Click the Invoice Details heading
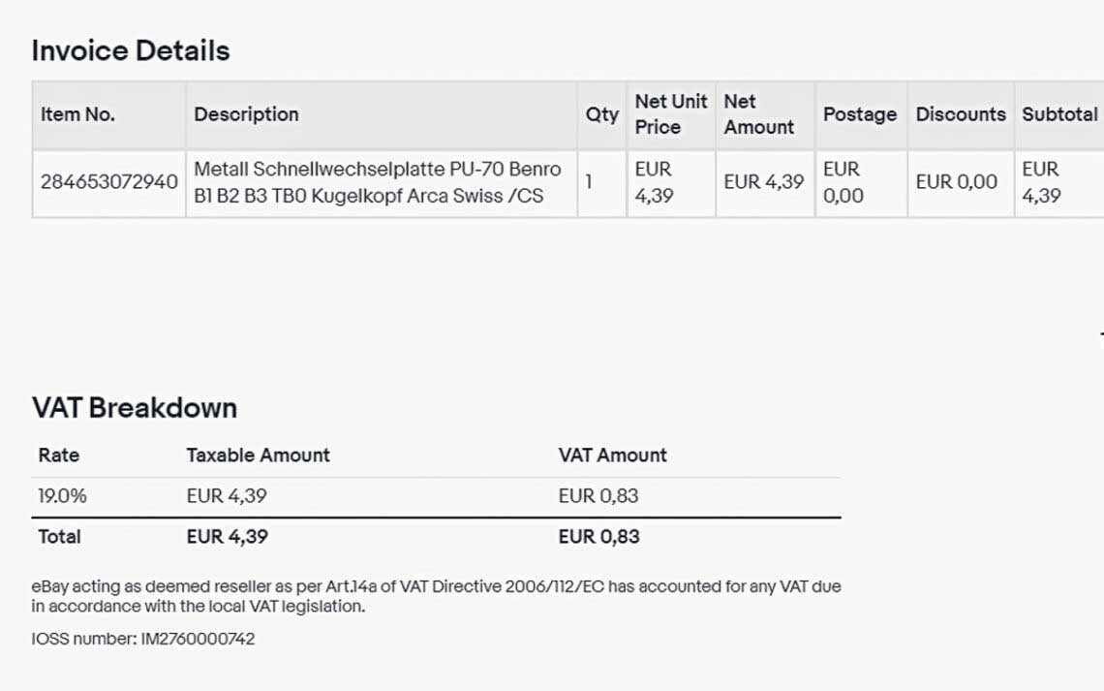The height and width of the screenshot is (691, 1104). pos(131,50)
